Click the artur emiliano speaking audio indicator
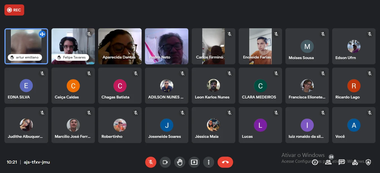 (42, 34)
